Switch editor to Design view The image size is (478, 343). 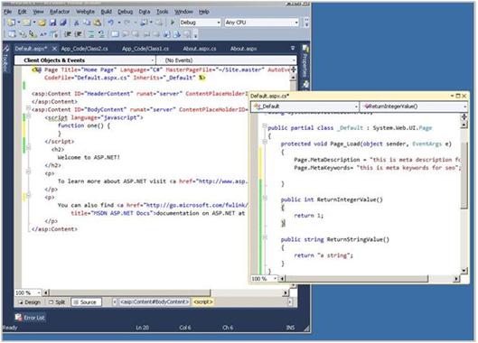29,302
